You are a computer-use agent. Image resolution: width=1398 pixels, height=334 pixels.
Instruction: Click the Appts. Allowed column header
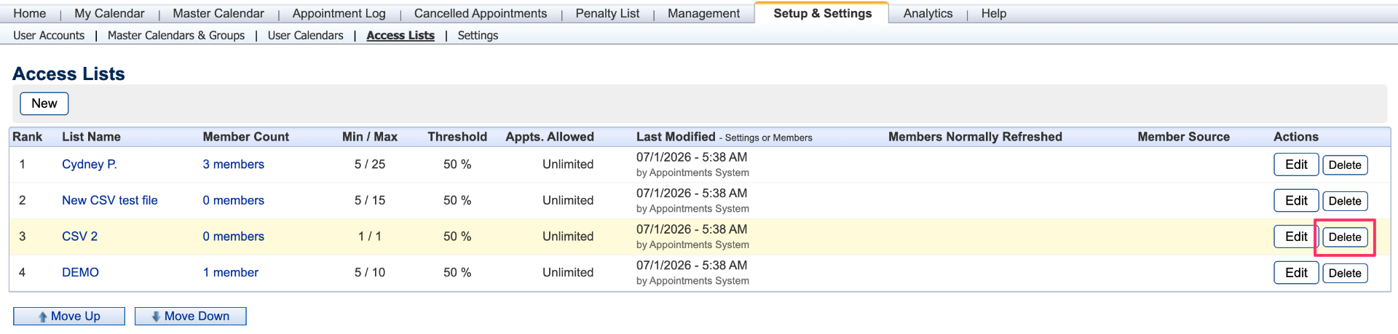(x=550, y=137)
